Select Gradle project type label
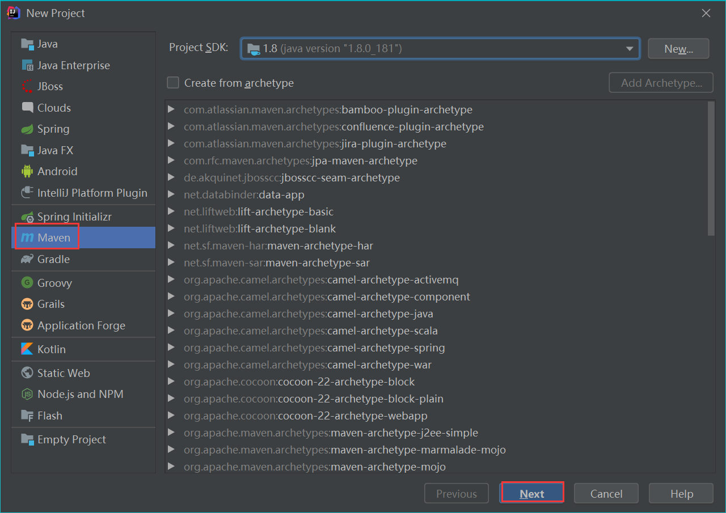Screen dimensions: 726x513 [x=53, y=259]
